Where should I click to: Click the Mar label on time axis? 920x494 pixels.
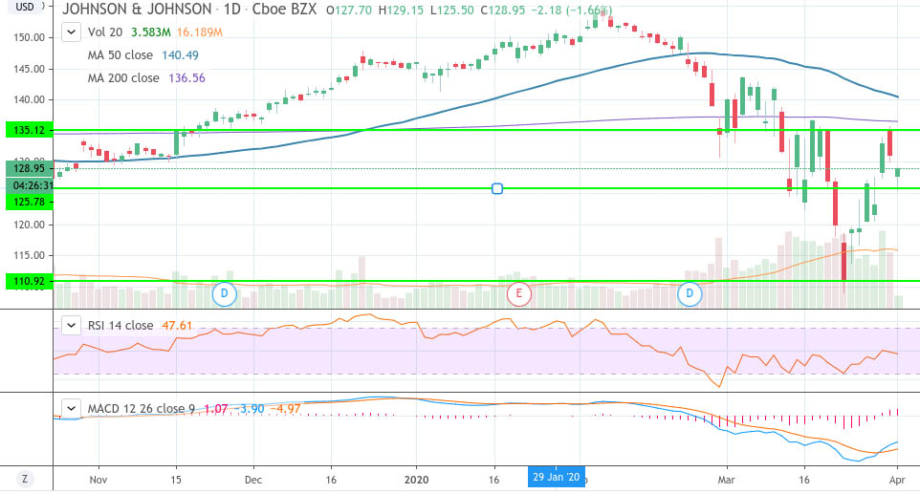(x=727, y=480)
